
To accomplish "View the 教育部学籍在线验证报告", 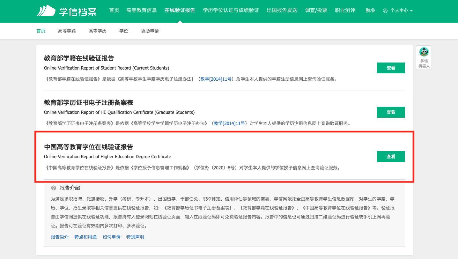I will pyautogui.click(x=391, y=68).
